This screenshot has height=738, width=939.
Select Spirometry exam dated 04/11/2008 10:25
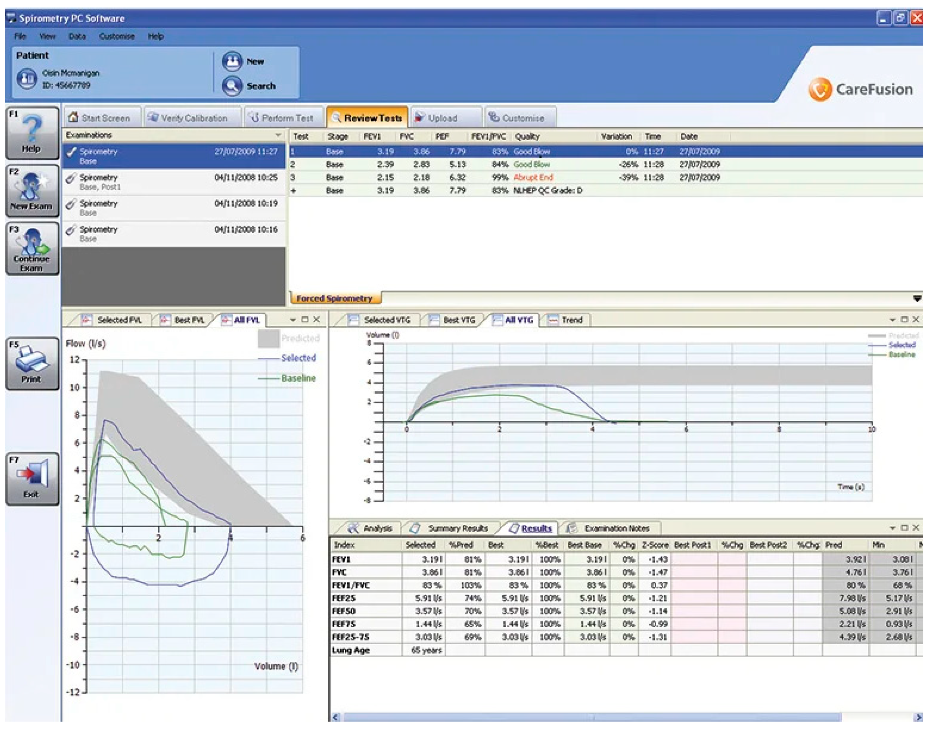coord(173,182)
